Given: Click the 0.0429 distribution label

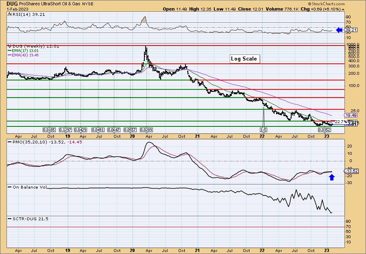Looking at the screenshot, I should [81, 130].
